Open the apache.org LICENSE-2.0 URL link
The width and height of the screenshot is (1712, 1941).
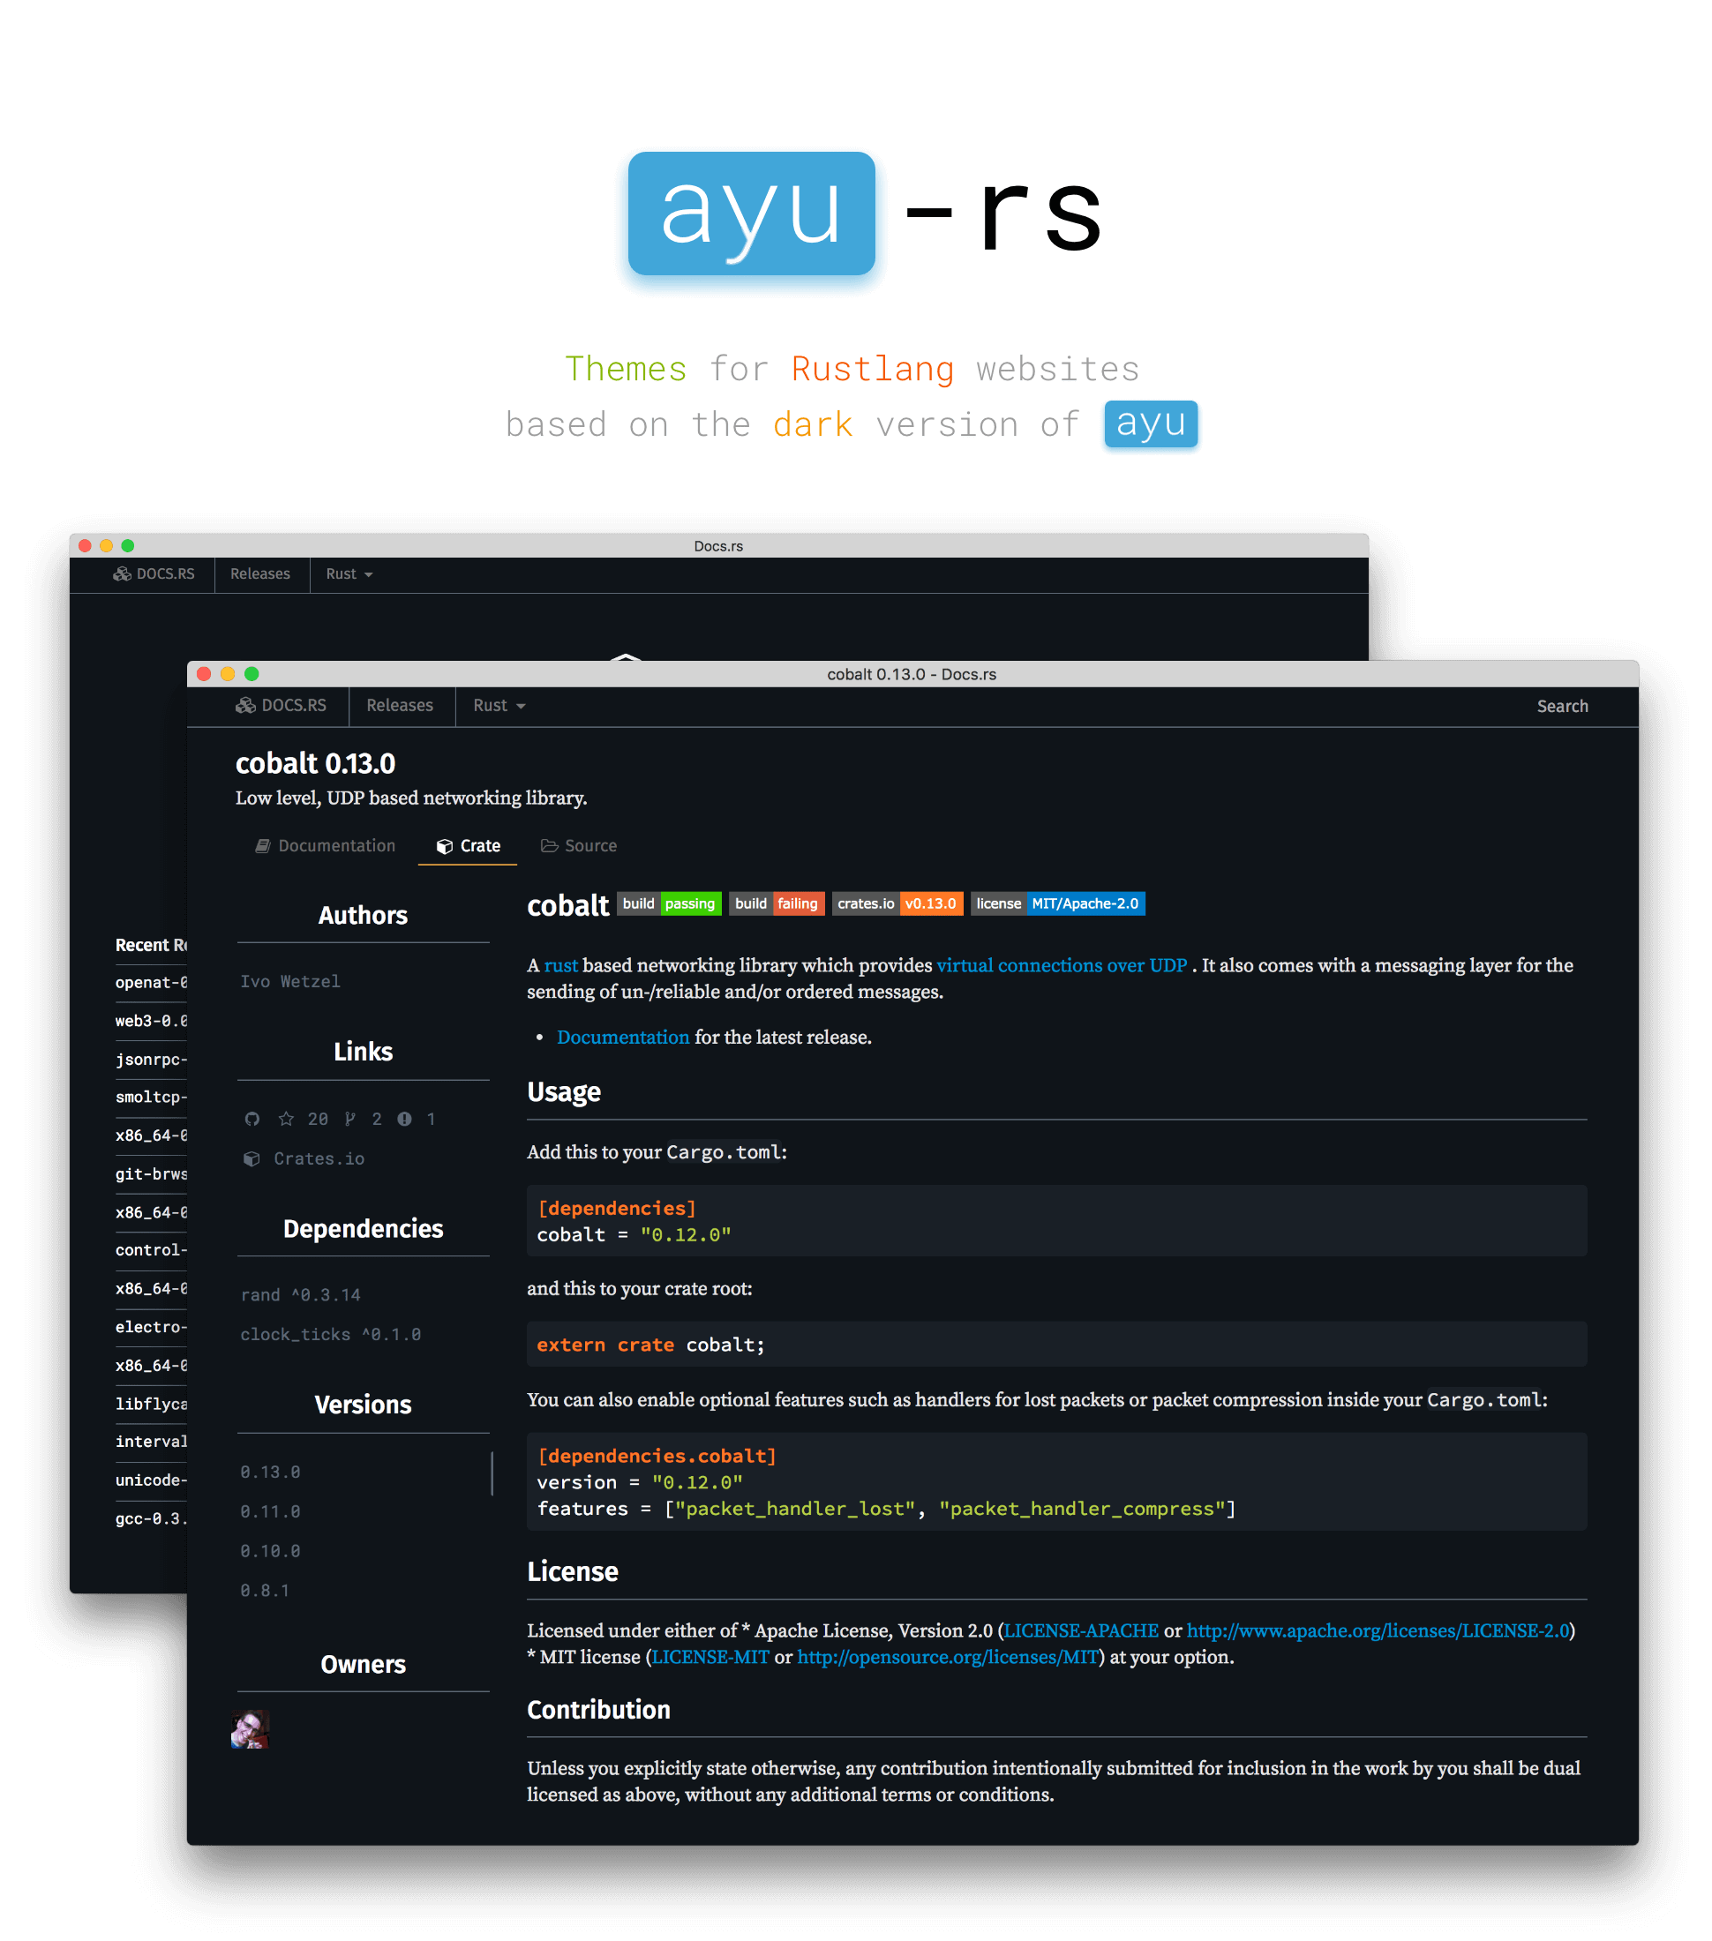pyautogui.click(x=1378, y=1630)
